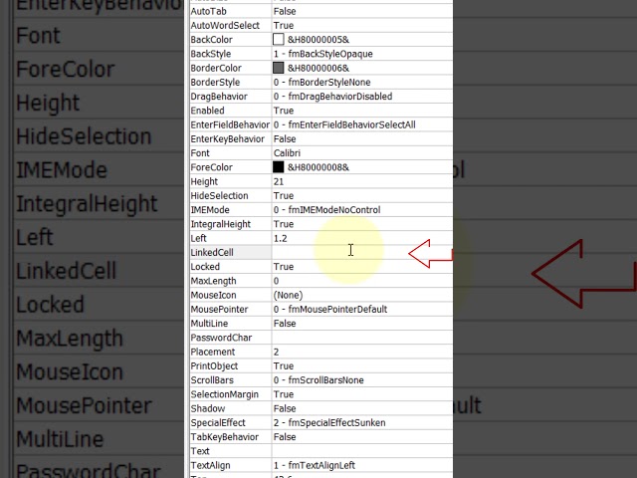
Task: Click the MultiLine value False
Action: pos(285,324)
